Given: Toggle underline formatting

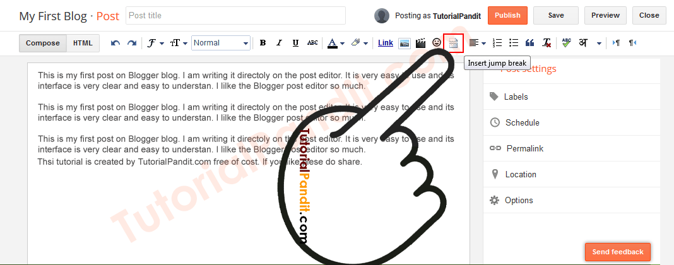Looking at the screenshot, I should tap(295, 43).
